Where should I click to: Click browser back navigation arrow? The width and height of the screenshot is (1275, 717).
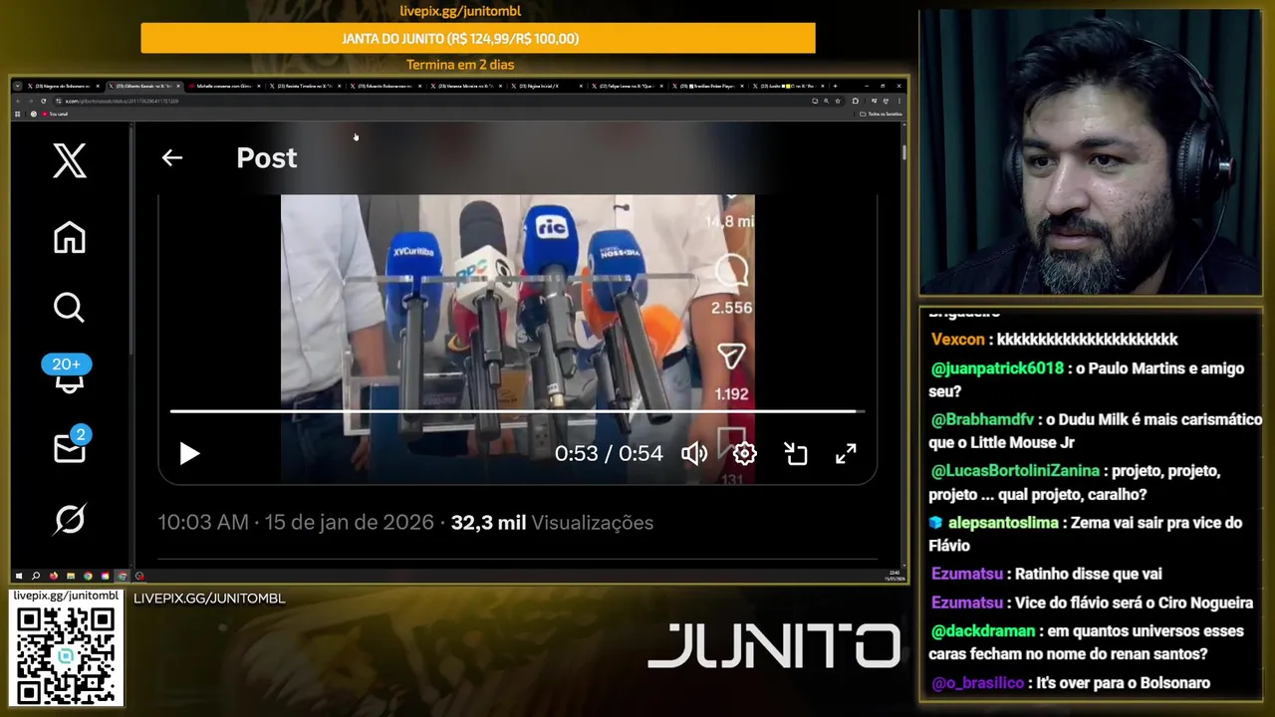tap(18, 102)
